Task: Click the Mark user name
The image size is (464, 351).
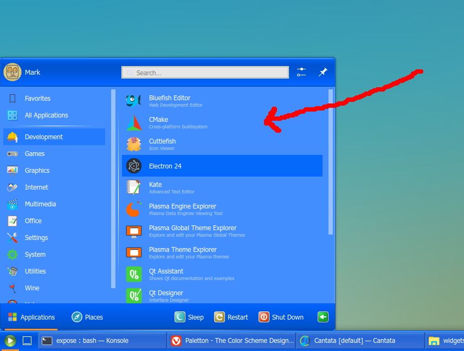Action: coord(33,73)
